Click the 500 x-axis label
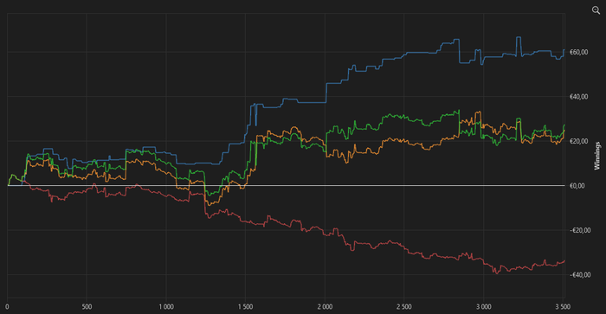The width and height of the screenshot is (606, 314). coord(87,307)
